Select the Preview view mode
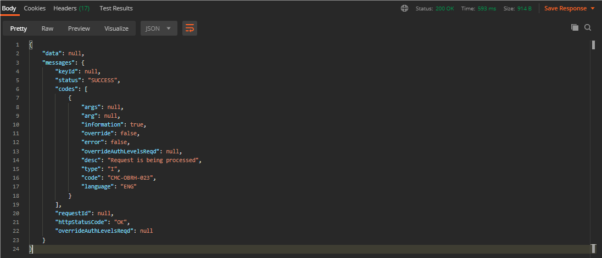The image size is (602, 258). coord(79,28)
